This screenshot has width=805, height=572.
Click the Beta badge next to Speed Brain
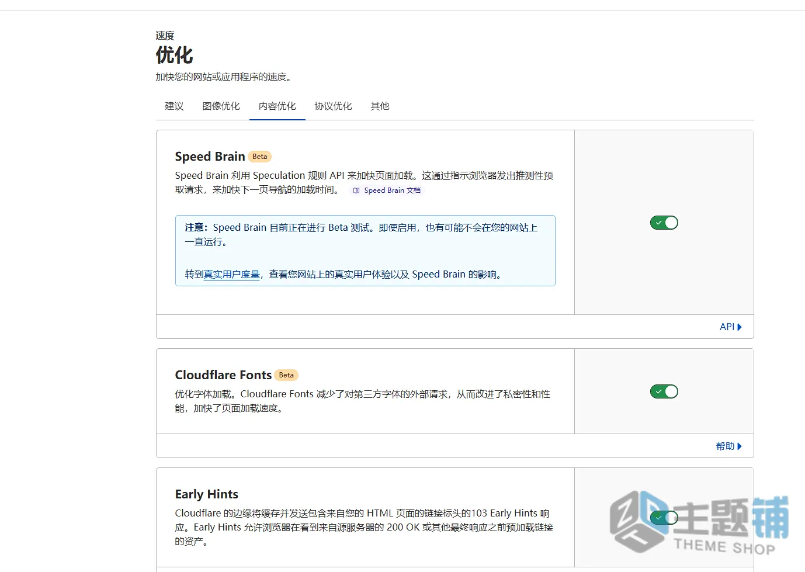(260, 157)
